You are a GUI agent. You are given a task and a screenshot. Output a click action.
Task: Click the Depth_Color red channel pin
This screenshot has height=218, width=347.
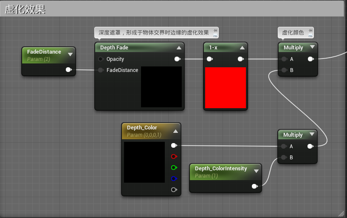[x=174, y=157]
